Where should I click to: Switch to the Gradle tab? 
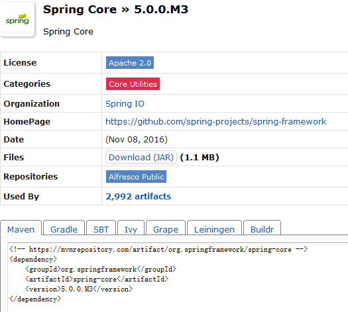[x=64, y=229]
